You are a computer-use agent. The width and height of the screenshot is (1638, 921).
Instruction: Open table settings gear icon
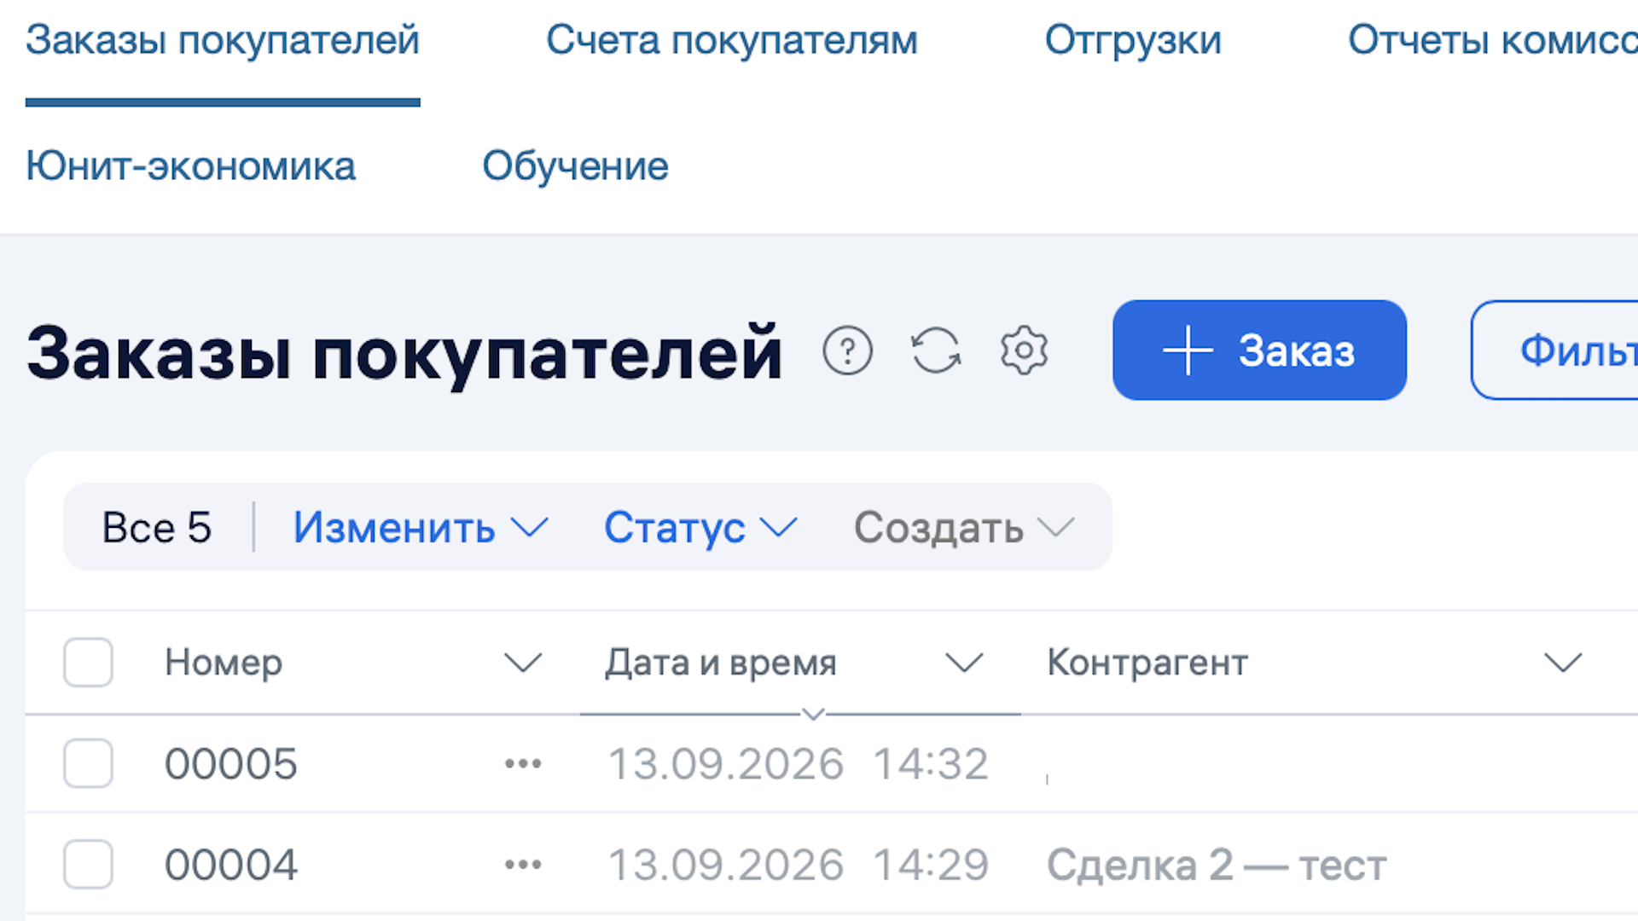(1024, 350)
